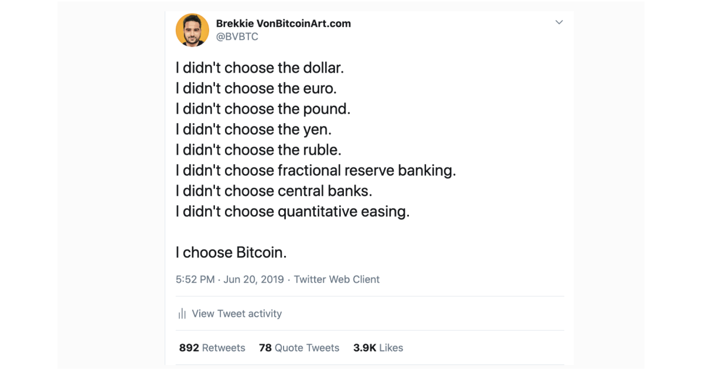
Task: Click the @BVBTC handle
Action: [237, 37]
